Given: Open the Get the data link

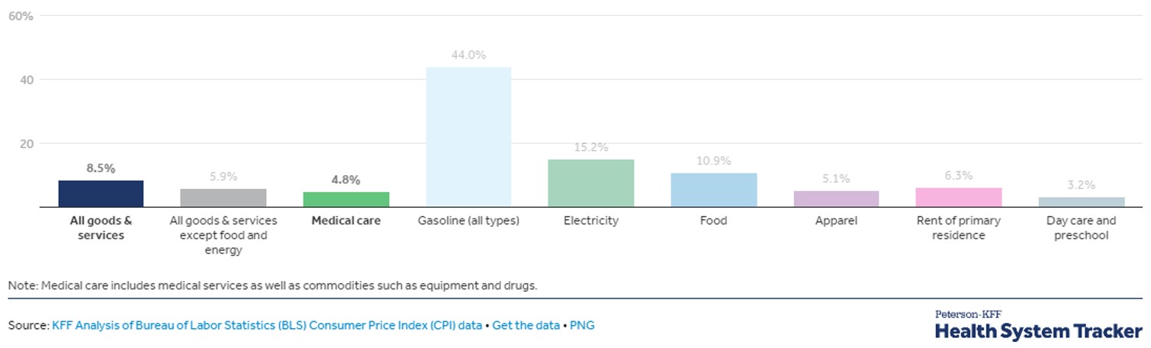Looking at the screenshot, I should [526, 325].
